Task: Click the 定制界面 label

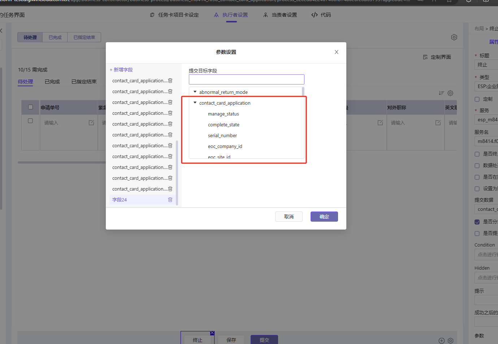Action: [x=441, y=57]
